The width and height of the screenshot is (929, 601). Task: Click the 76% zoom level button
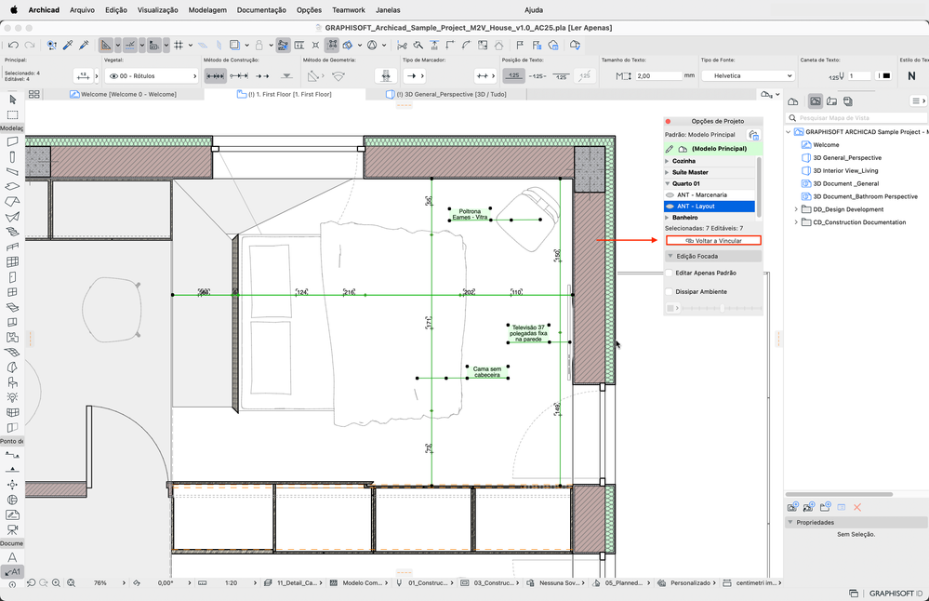click(100, 583)
